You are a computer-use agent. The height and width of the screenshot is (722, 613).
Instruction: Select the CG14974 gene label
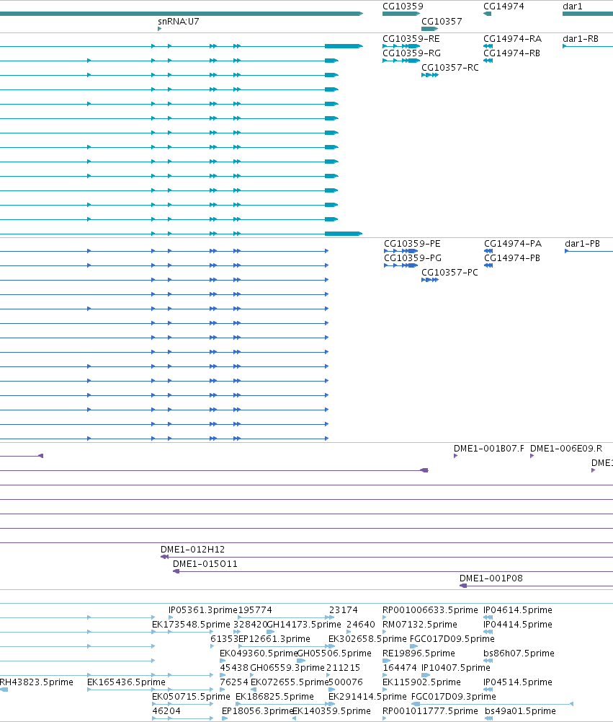point(504,6)
